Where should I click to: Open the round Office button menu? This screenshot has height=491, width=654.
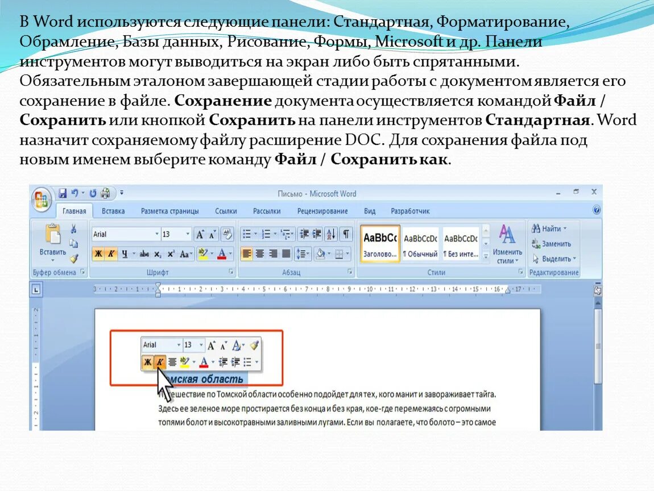click(x=42, y=199)
